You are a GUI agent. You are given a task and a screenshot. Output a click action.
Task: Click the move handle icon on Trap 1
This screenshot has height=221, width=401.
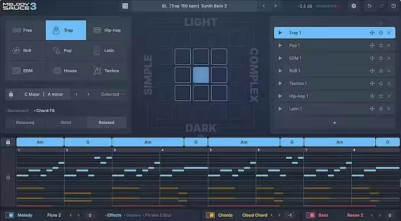(372, 33)
